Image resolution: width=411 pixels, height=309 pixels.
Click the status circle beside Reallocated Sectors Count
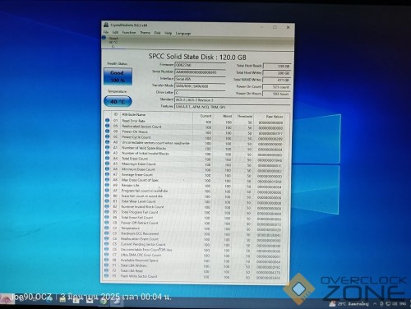coord(108,126)
